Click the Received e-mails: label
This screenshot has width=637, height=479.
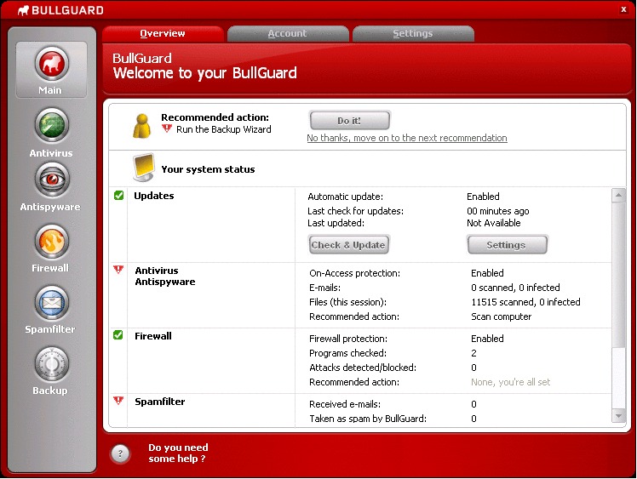pos(345,404)
